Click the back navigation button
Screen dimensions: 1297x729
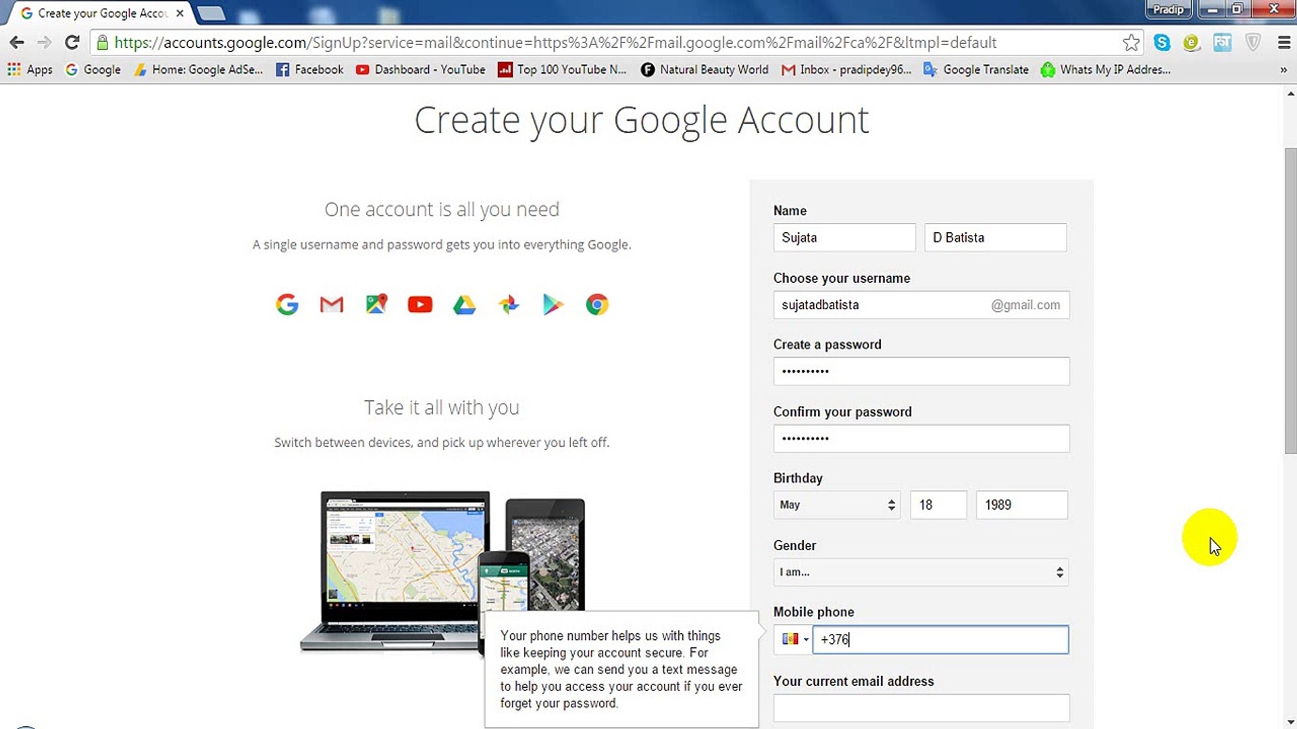tap(16, 42)
